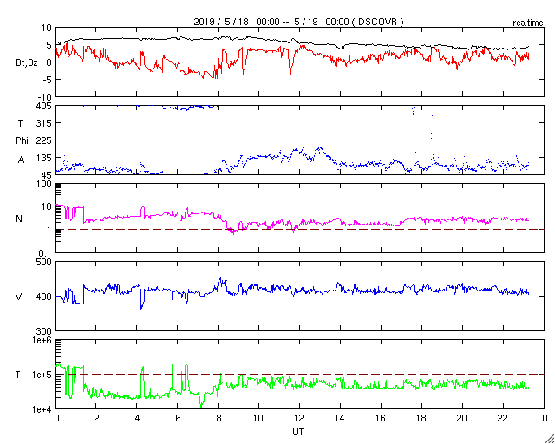Screen dimensions: 555x444
Task: Click the "6" hour tick on the UT axis
Action: click(178, 417)
